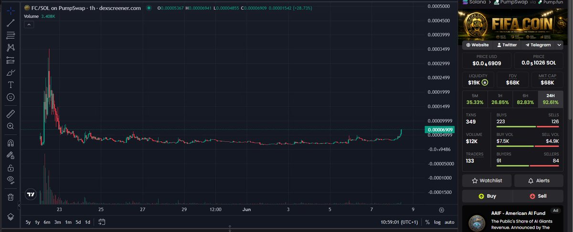
Task: Activate the zoom in tool
Action: click(11, 126)
